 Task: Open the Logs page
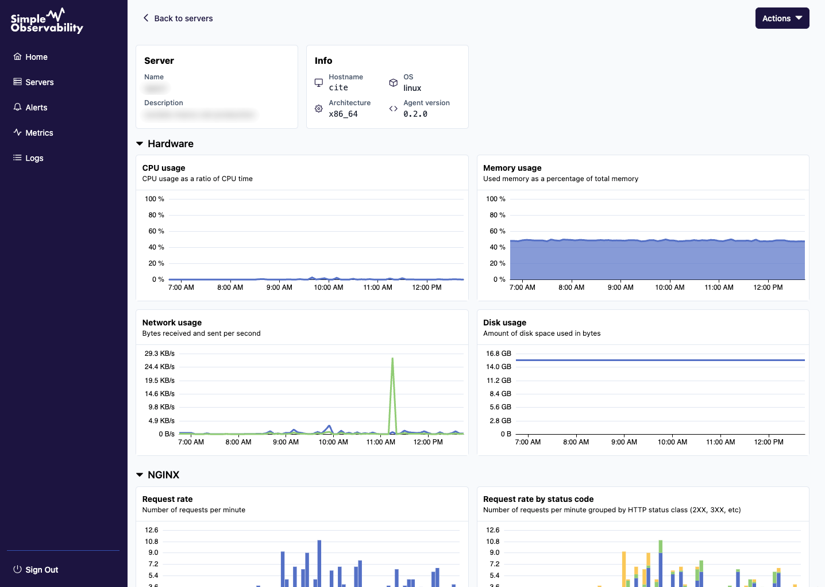pyautogui.click(x=34, y=158)
